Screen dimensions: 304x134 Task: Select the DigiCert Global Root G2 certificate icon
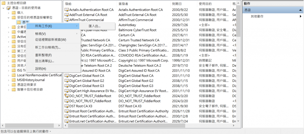click(66, 81)
